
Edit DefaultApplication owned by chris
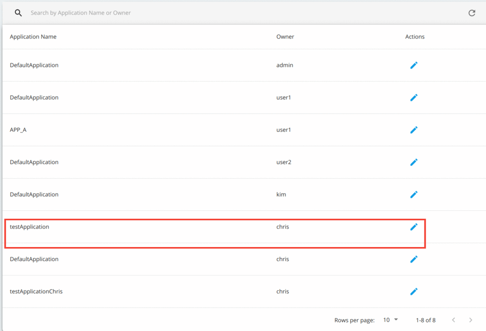coord(414,259)
